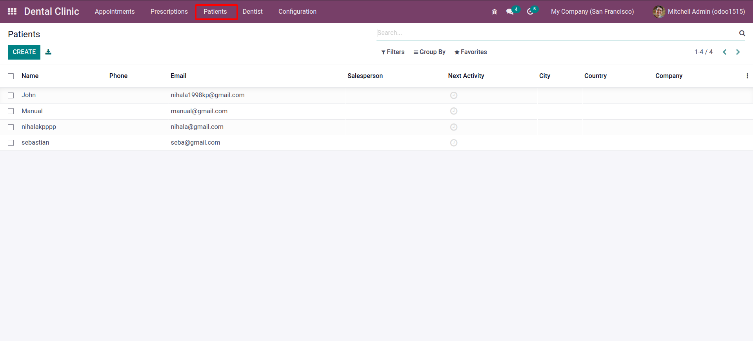This screenshot has height=341, width=753.
Task: Open patient sebastian record
Action: [35, 143]
